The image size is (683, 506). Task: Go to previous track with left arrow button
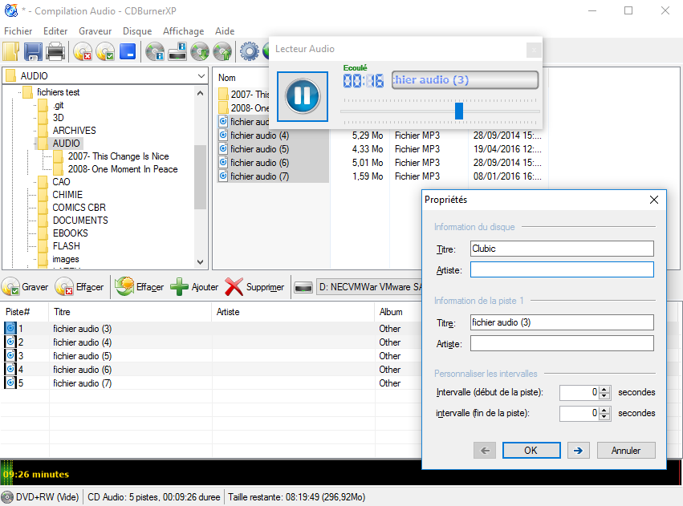coord(484,450)
